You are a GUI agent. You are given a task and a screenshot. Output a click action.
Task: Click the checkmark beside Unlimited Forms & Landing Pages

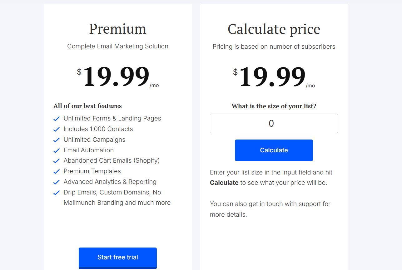(57, 119)
